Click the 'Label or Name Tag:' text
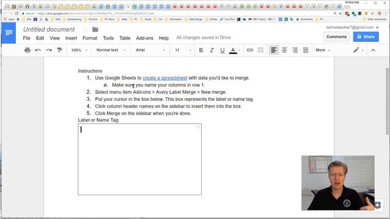 pyautogui.click(x=99, y=120)
